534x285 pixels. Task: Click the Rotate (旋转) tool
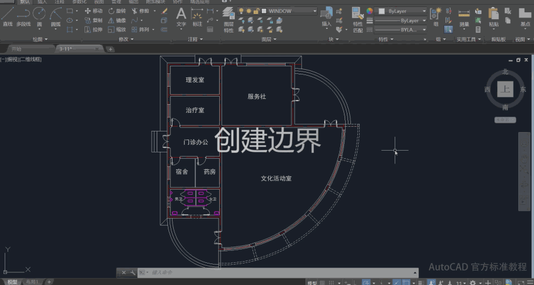[117, 11]
